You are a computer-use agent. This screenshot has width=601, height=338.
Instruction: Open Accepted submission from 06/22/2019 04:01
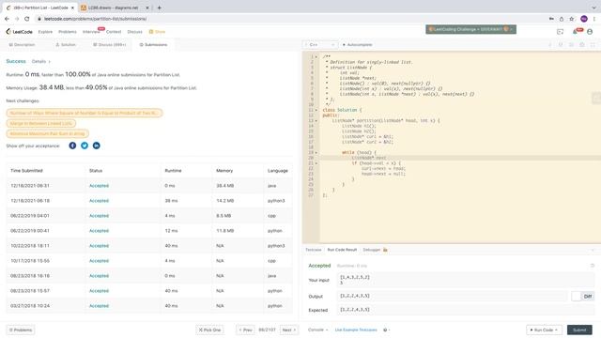(99, 216)
